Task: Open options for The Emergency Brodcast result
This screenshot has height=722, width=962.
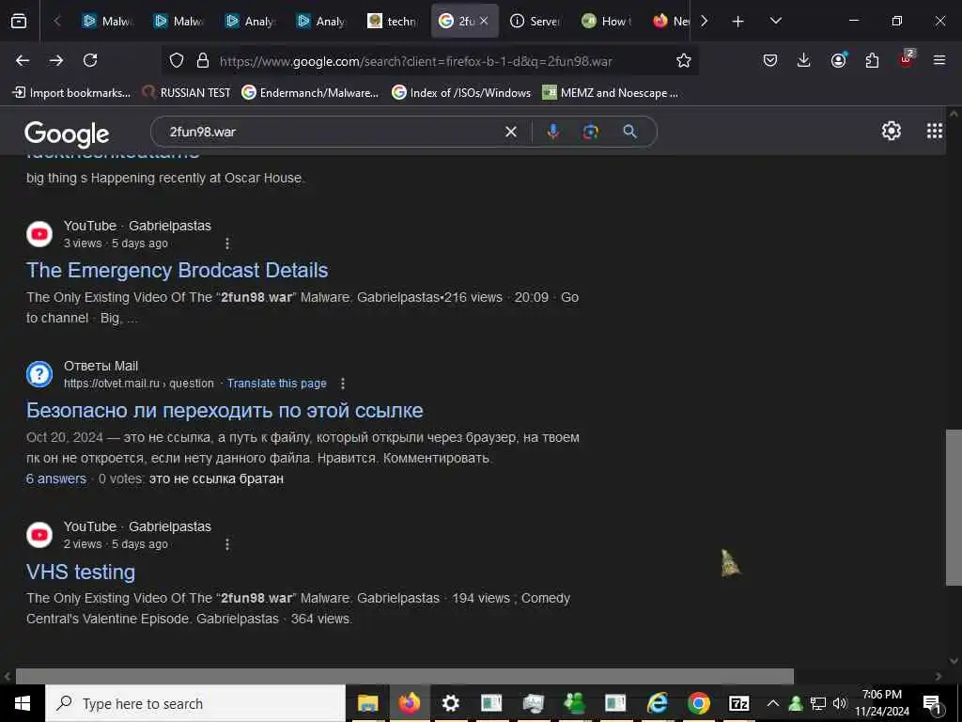Action: click(227, 243)
